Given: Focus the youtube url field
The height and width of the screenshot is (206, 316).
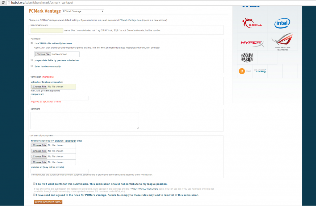Looking at the screenshot, I should (x=60, y=171).
